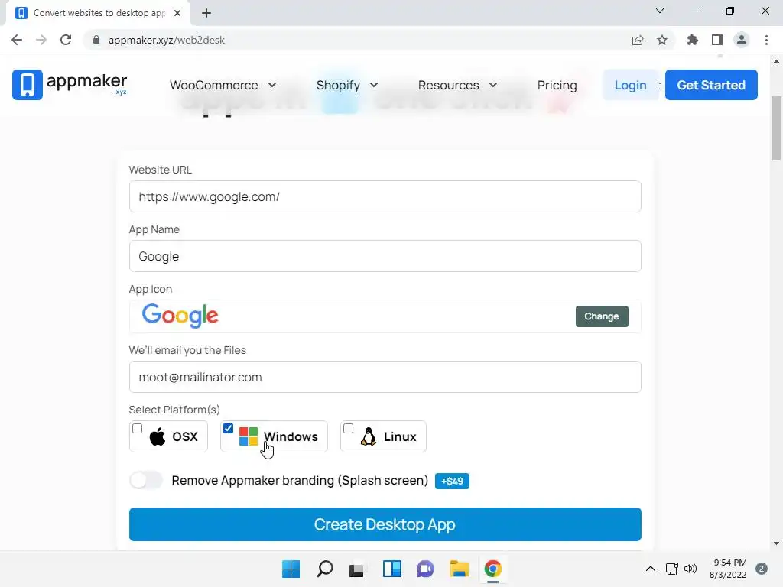Open Chrome three-dot menu
This screenshot has height=587, width=783.
tap(766, 40)
